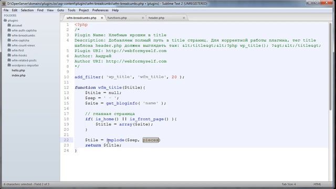Open index.php in the sidebar
This screenshot has height=189, width=336.
coord(18,76)
